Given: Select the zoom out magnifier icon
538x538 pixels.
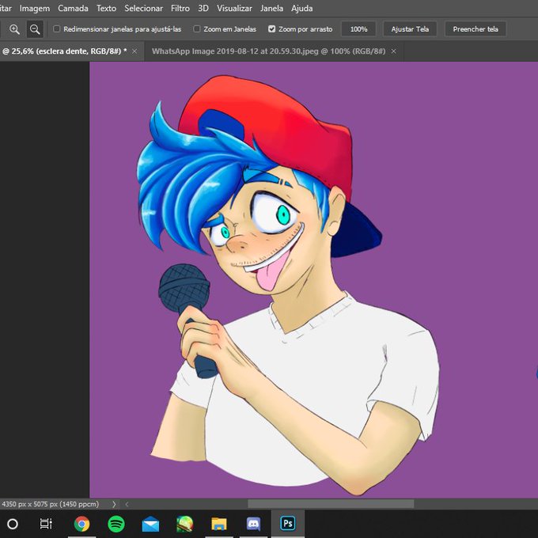Looking at the screenshot, I should (x=35, y=29).
